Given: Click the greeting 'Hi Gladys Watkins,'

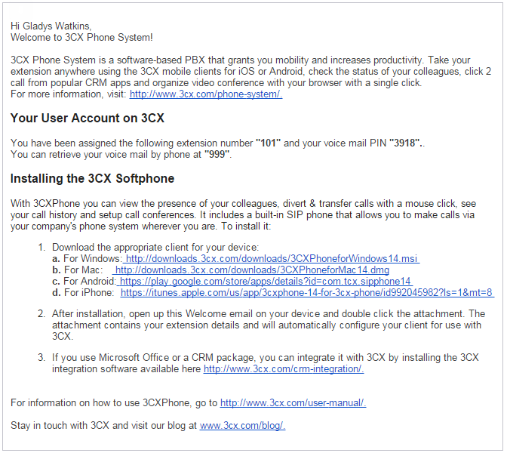Looking at the screenshot, I should pyautogui.click(x=51, y=26).
